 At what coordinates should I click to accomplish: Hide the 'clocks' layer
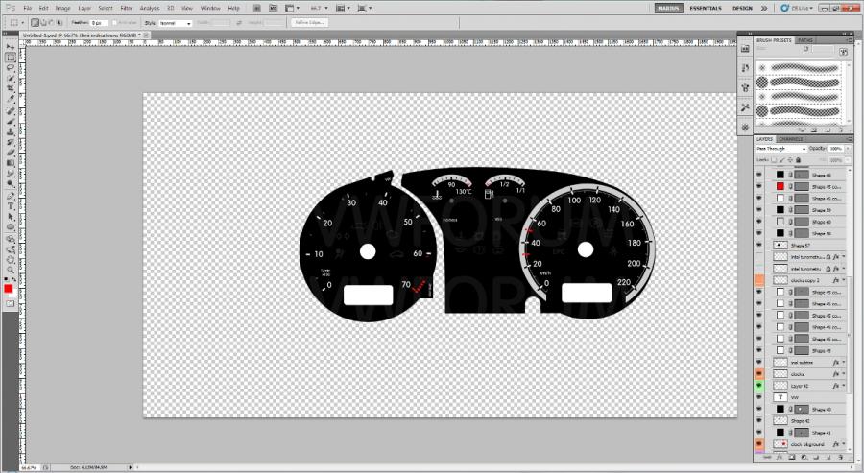(758, 374)
